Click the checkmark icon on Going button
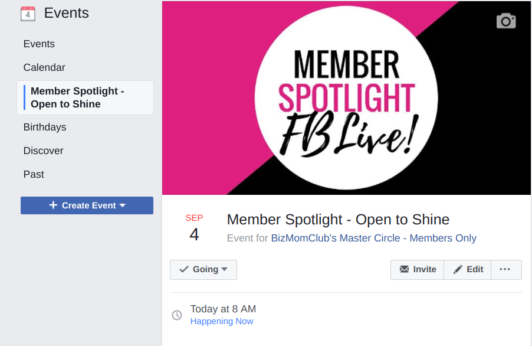Viewport: 532px width, 346px height. [x=183, y=269]
